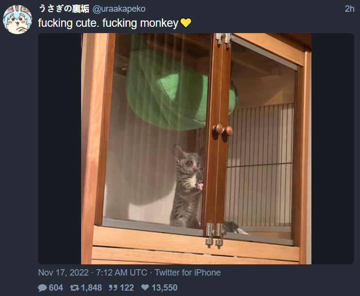
Task: Click the Nov 17, 2022 date text
Action: (x=63, y=273)
